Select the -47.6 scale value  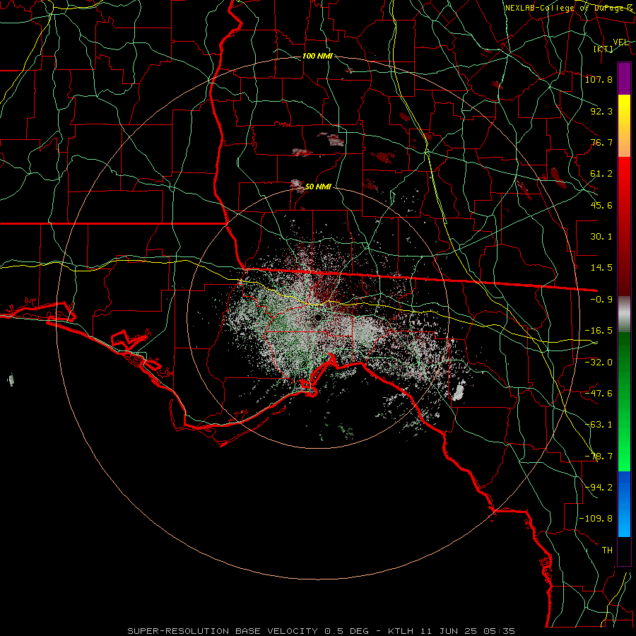click(599, 394)
